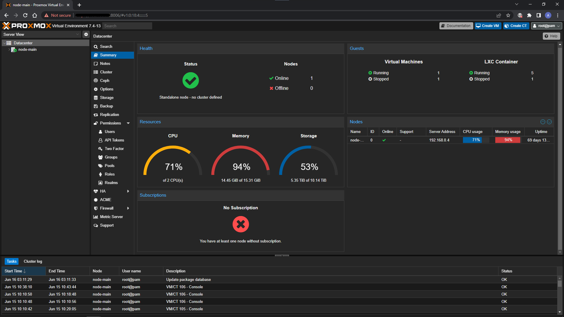564x317 pixels.
Task: Click the Memory 94% gauge
Action: click(241, 161)
